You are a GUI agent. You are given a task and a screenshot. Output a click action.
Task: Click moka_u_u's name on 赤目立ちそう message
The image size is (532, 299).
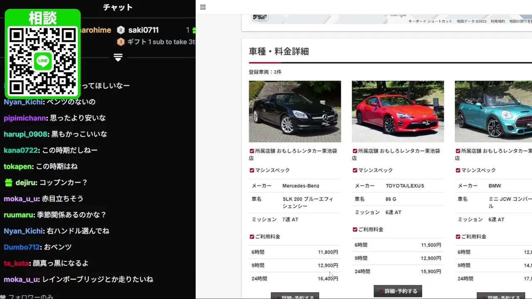[21, 199]
